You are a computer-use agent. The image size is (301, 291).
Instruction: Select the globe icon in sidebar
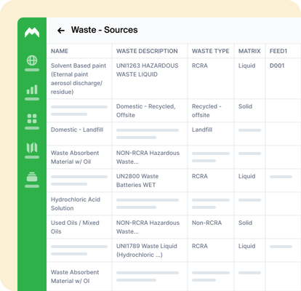click(32, 60)
